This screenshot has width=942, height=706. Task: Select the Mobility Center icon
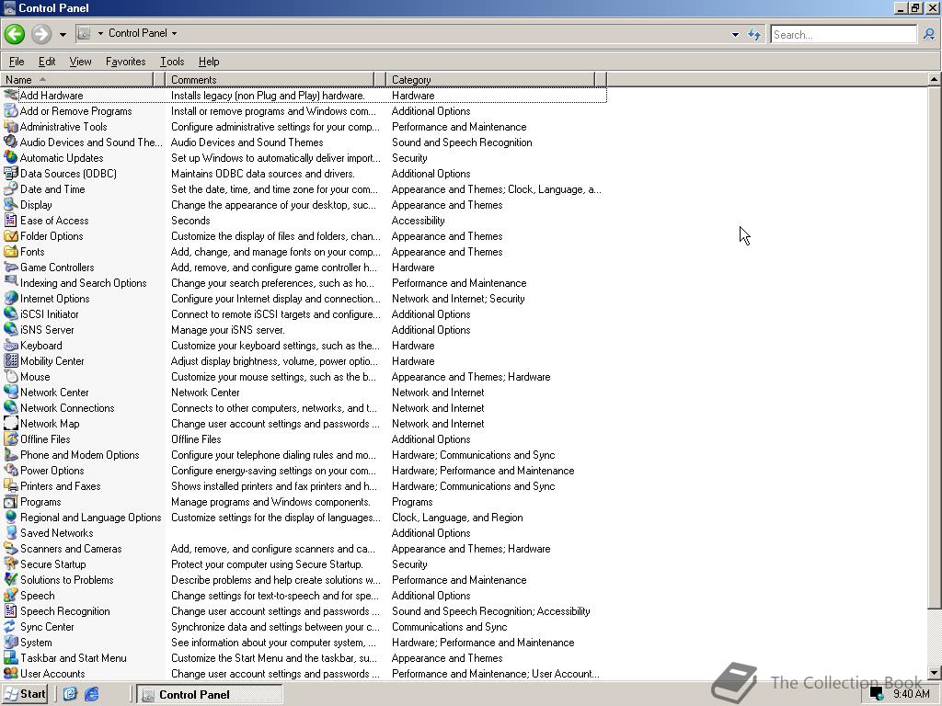click(x=11, y=360)
